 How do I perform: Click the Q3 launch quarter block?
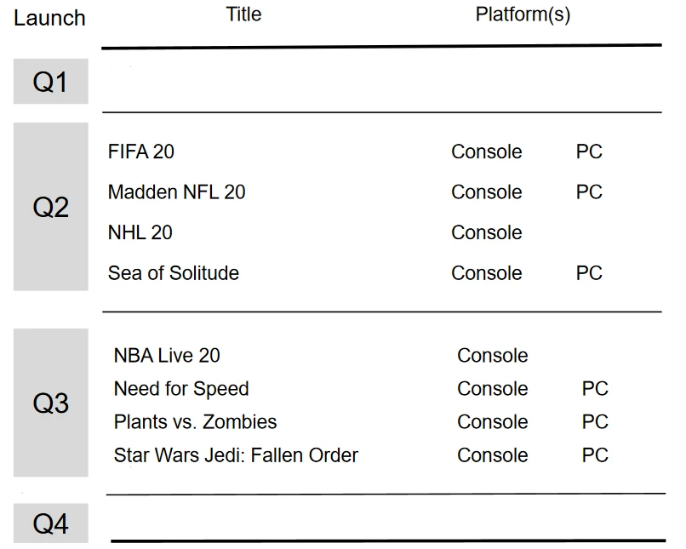50,403
